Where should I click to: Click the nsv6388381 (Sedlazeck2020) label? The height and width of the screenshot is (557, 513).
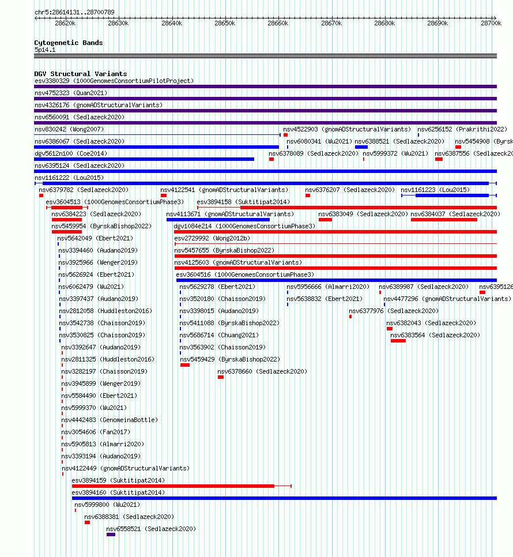pyautogui.click(x=129, y=517)
